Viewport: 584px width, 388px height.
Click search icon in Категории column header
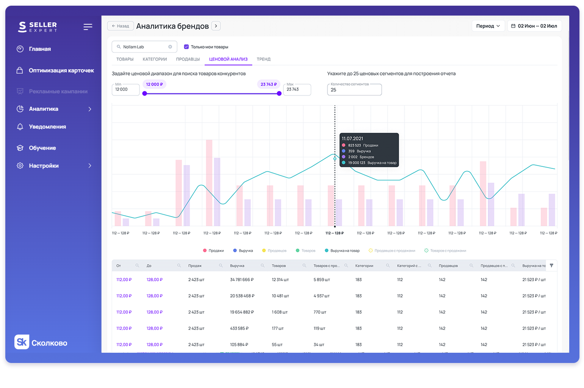(388, 265)
